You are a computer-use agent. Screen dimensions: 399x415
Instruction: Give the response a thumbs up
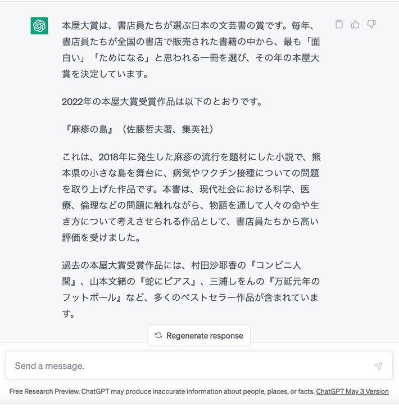pos(355,24)
